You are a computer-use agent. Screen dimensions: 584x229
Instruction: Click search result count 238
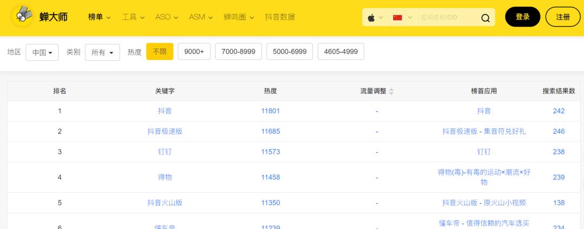(559, 152)
